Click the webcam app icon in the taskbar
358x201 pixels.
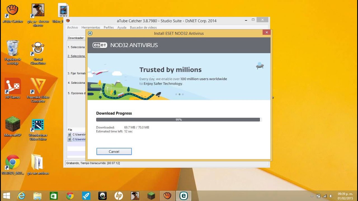pos(102,196)
